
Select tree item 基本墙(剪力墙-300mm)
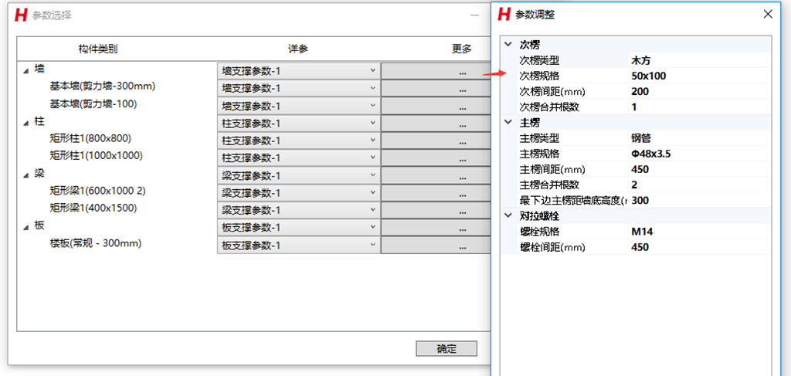[103, 86]
